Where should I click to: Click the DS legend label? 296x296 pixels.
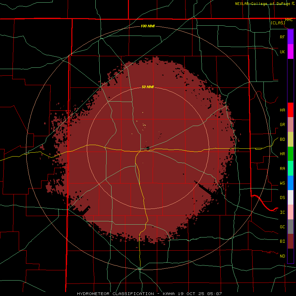[282, 198]
